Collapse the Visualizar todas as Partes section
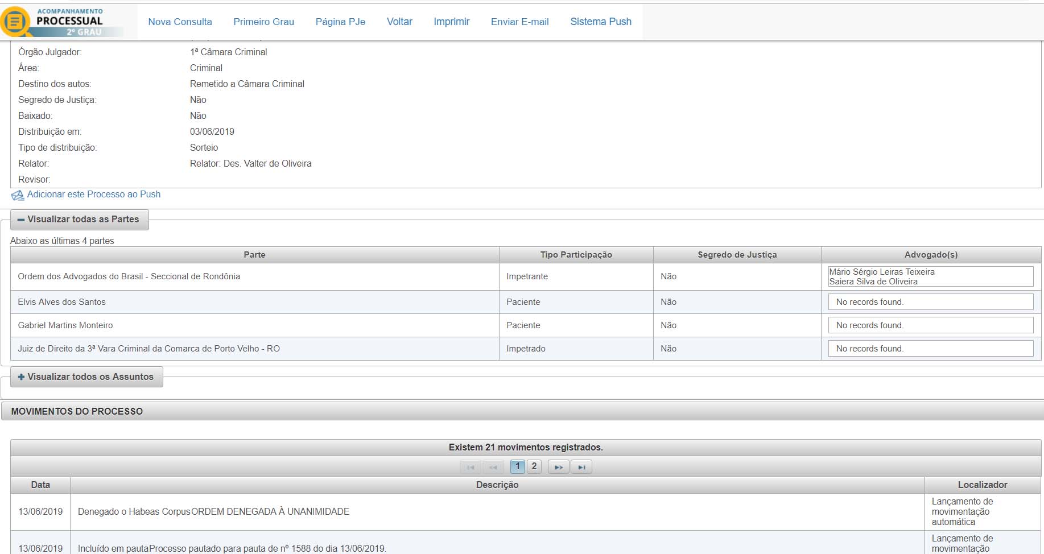 pos(79,220)
